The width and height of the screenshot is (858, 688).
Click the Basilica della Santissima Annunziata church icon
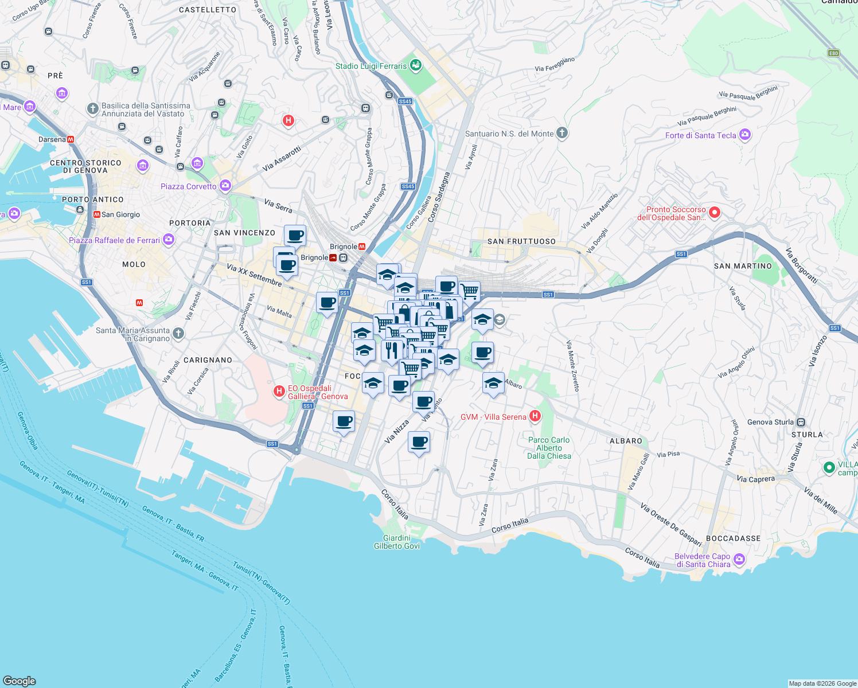click(92, 107)
